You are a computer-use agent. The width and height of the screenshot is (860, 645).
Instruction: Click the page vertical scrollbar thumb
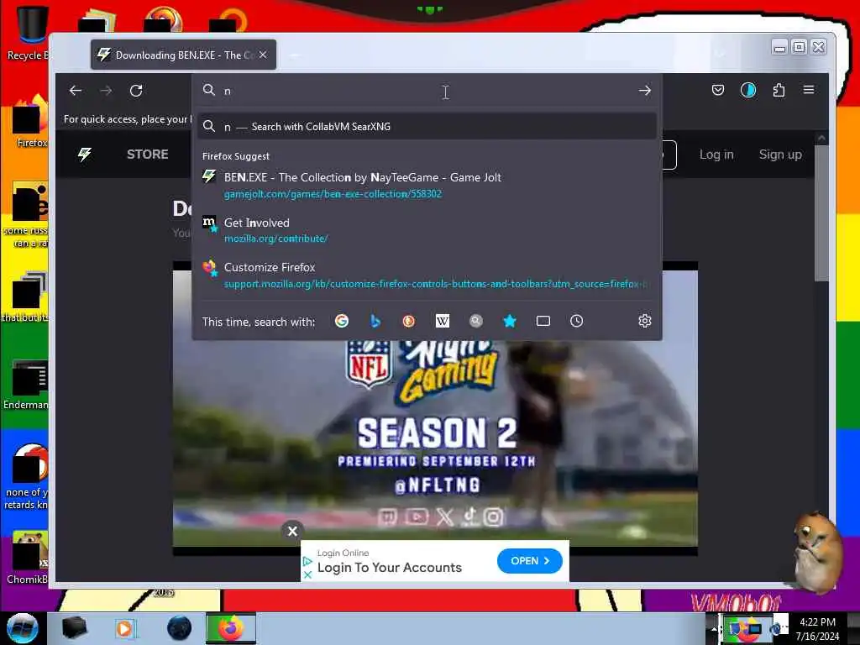coord(821,214)
